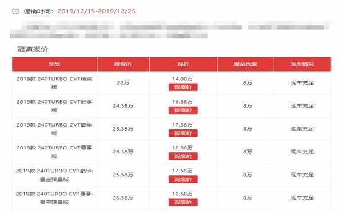343x213 pixels.
Task: Click 询底价 button under 14.00万
Action: click(x=183, y=87)
